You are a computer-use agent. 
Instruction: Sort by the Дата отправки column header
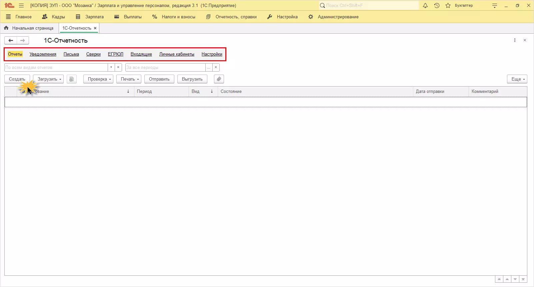[441, 92]
